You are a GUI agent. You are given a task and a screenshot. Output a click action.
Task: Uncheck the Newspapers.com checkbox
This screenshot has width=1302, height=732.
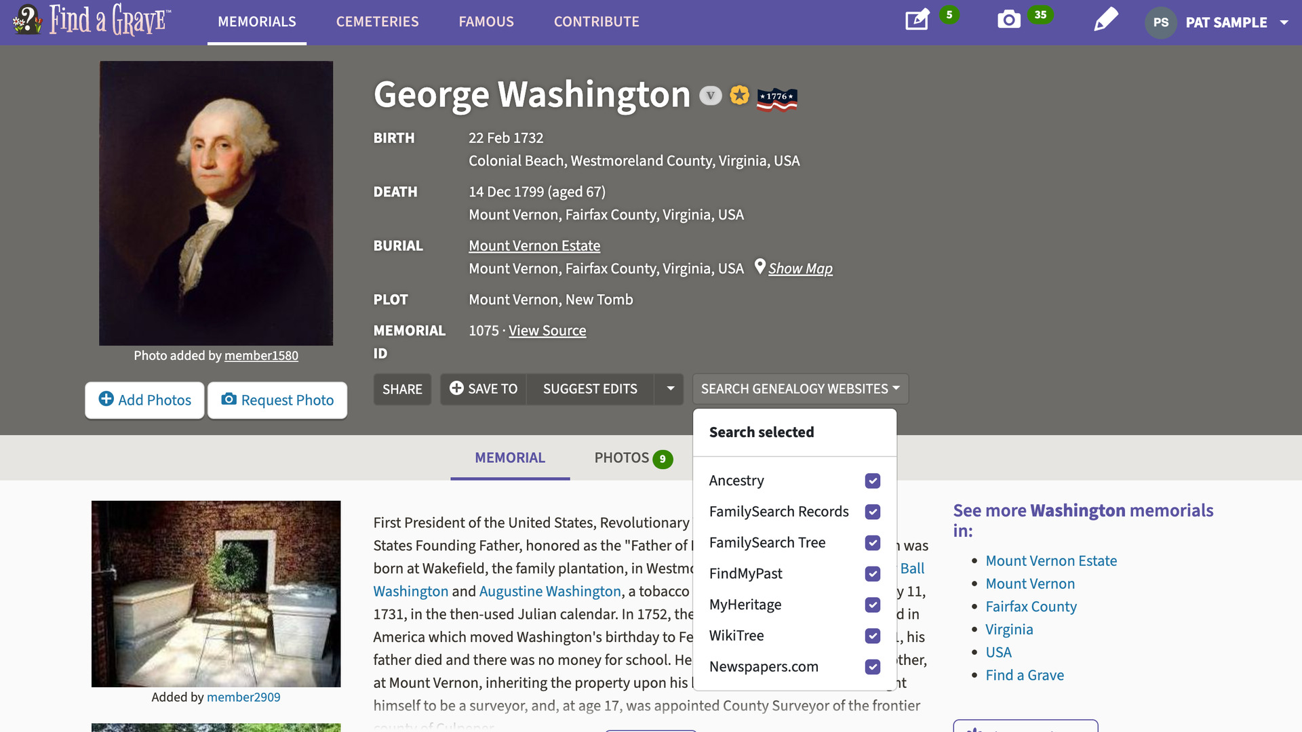pyautogui.click(x=873, y=667)
